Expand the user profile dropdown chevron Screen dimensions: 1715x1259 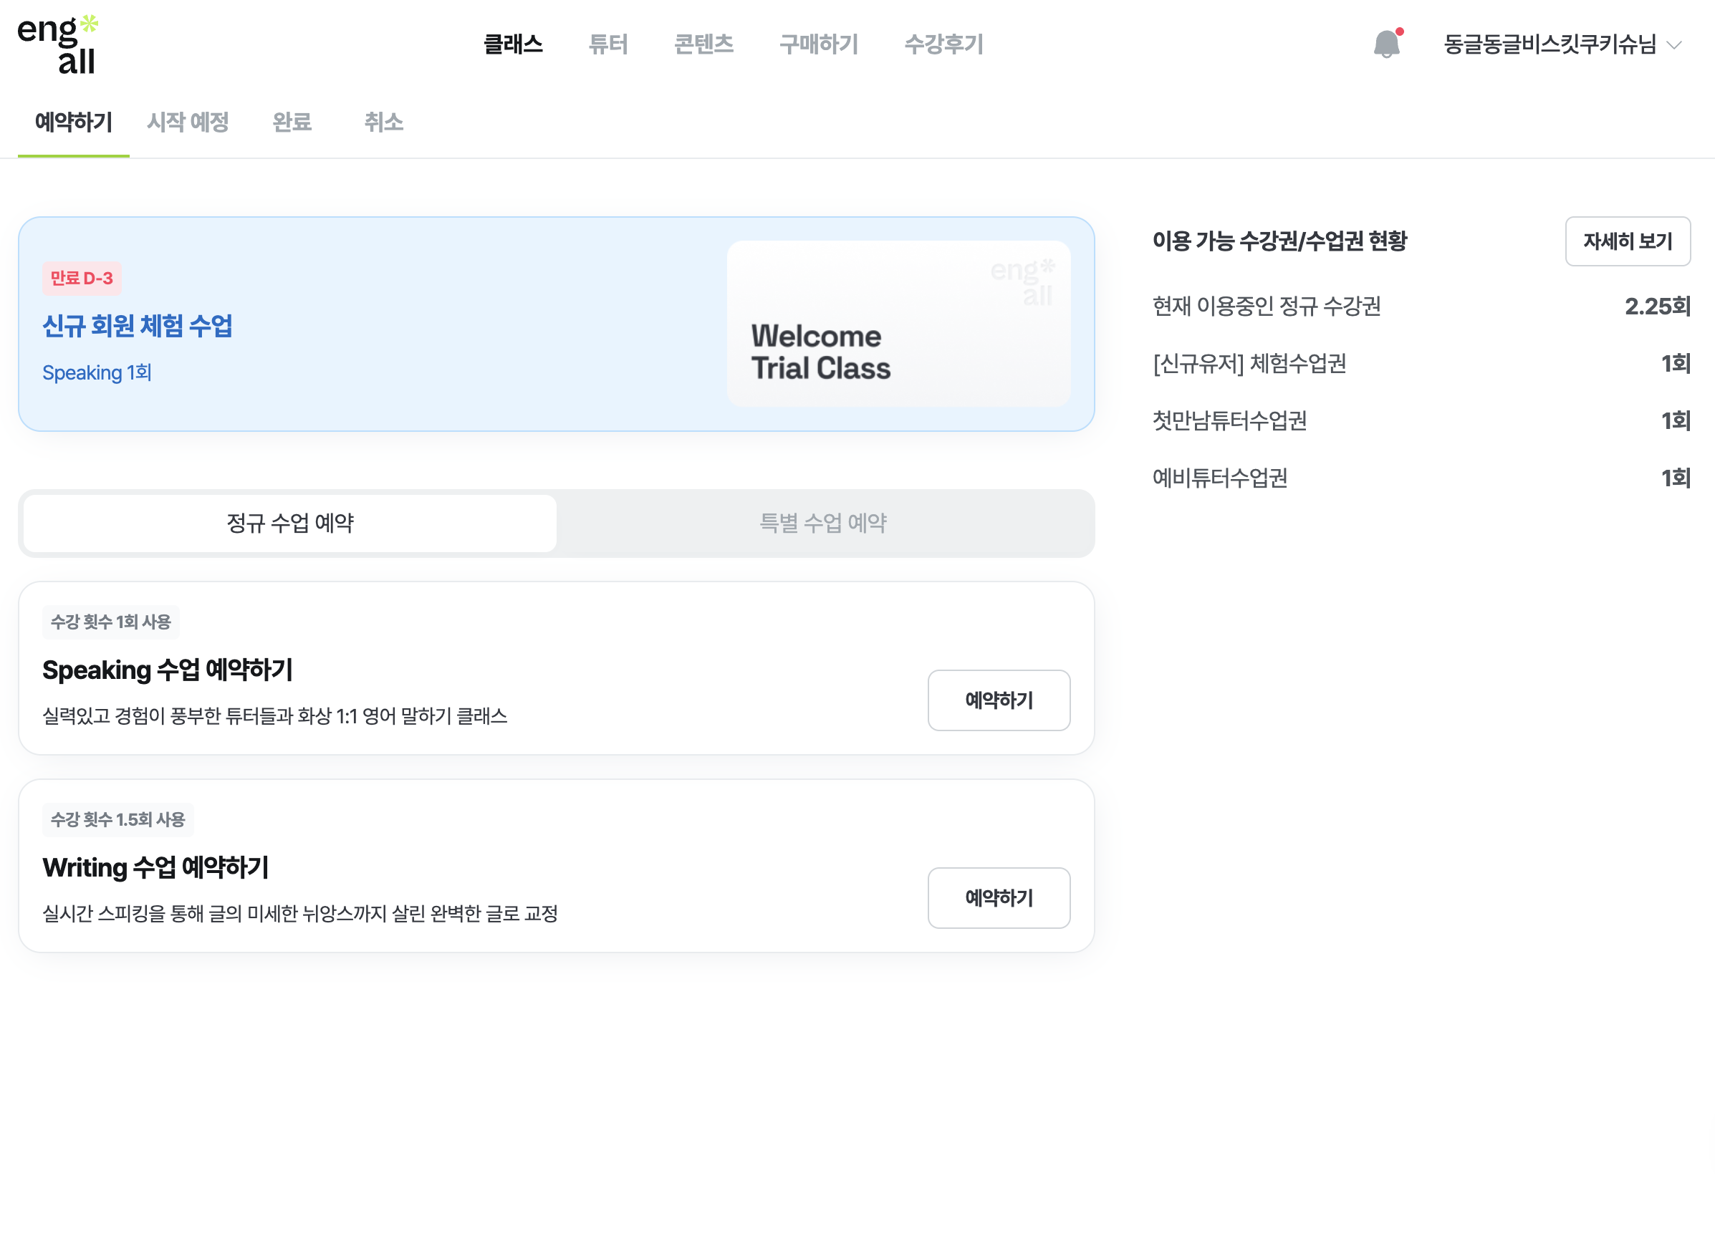pyautogui.click(x=1674, y=45)
